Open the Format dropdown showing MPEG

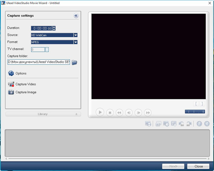pos(76,42)
